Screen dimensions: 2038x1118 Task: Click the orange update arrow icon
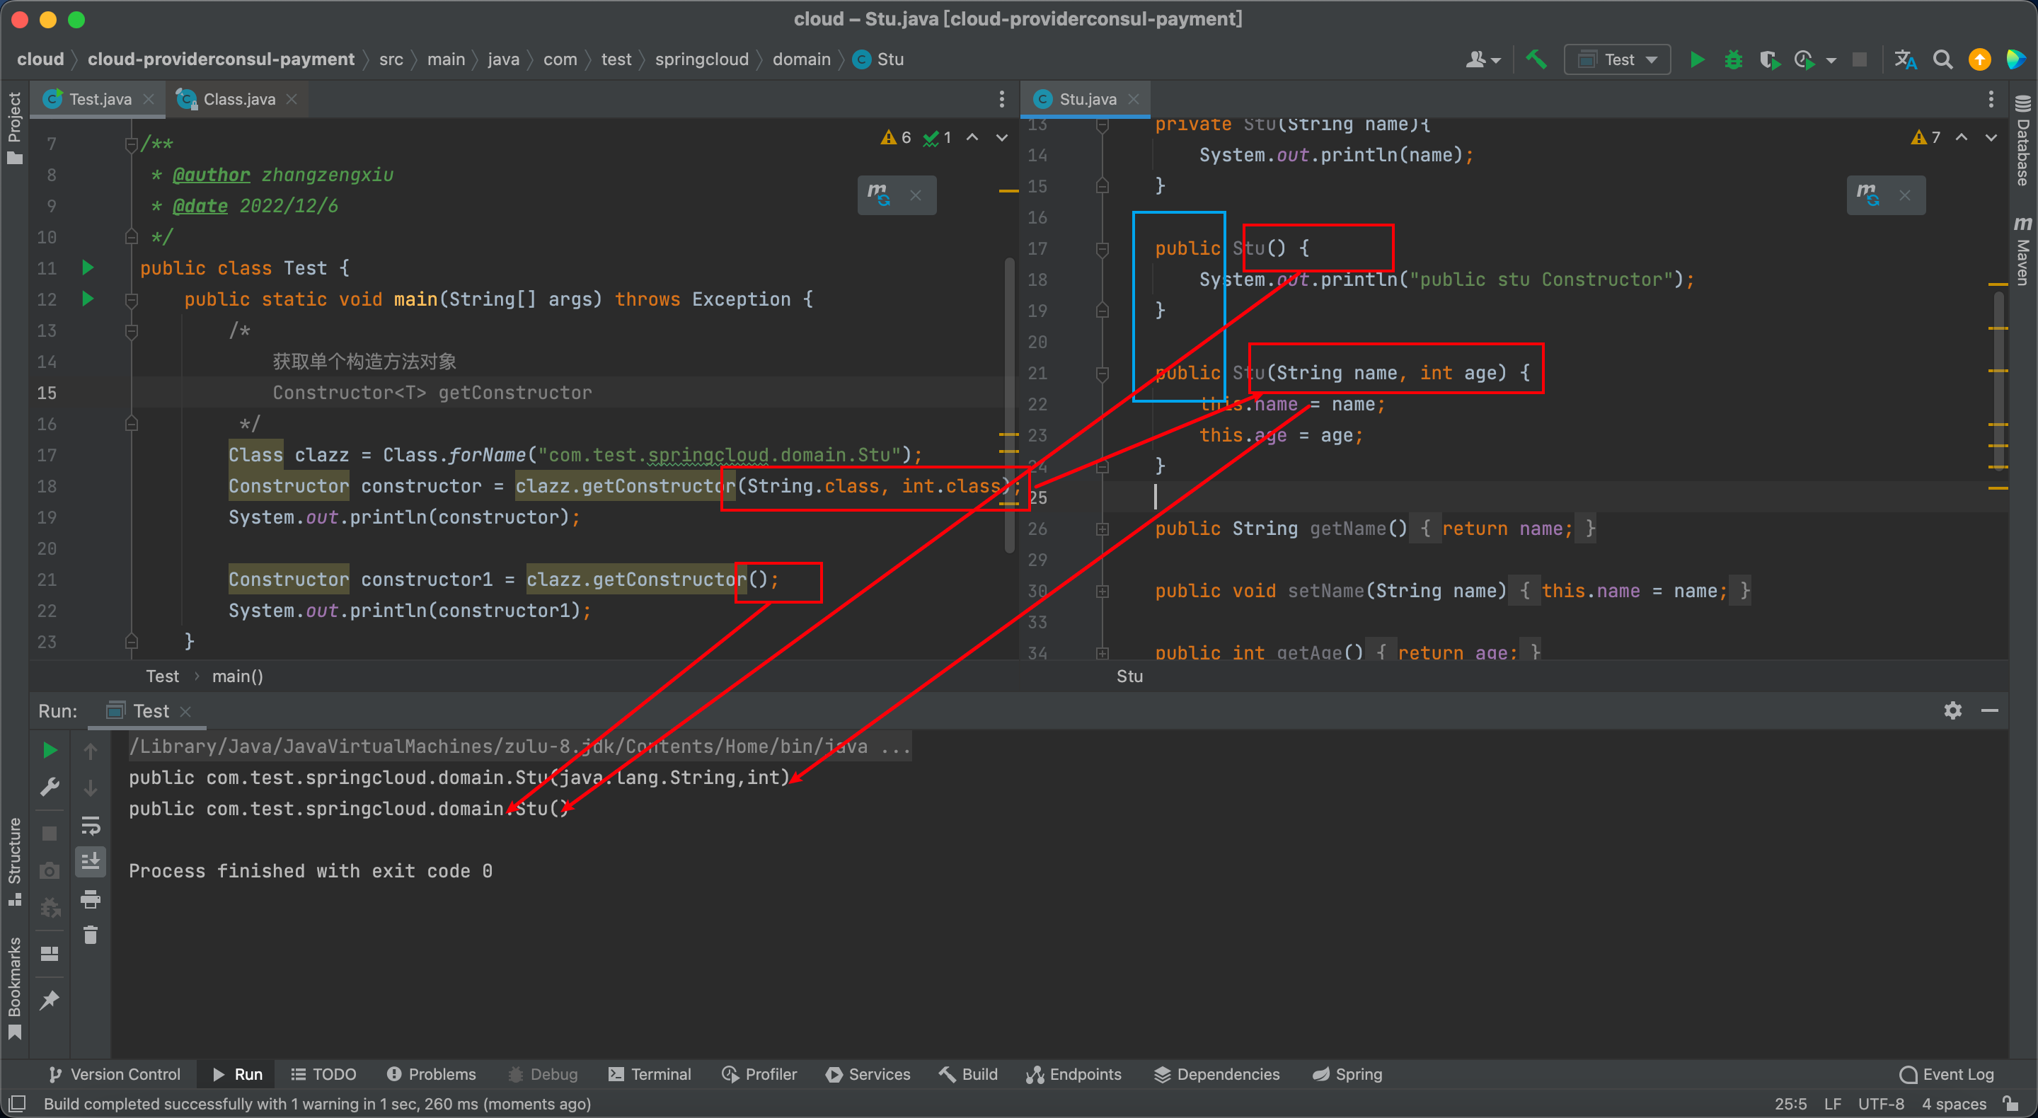(1979, 59)
